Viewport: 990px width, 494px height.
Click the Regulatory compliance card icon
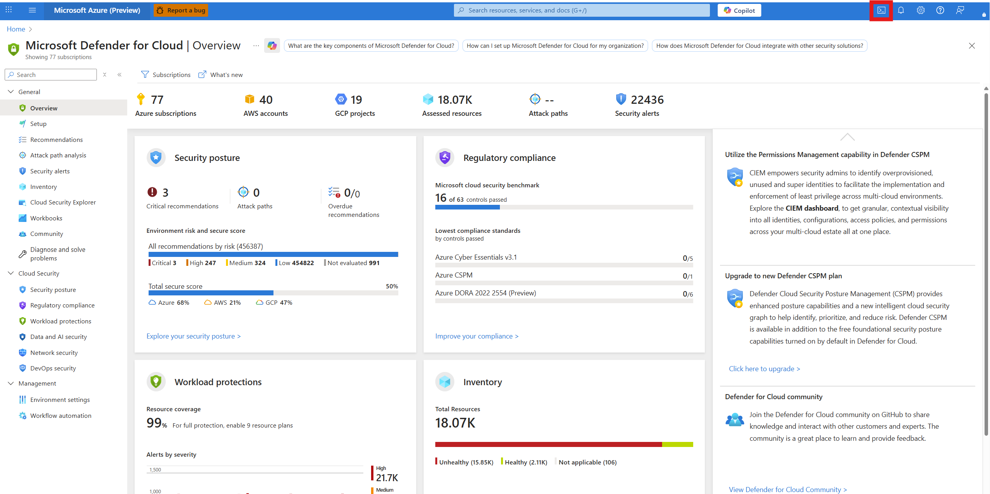pos(445,158)
